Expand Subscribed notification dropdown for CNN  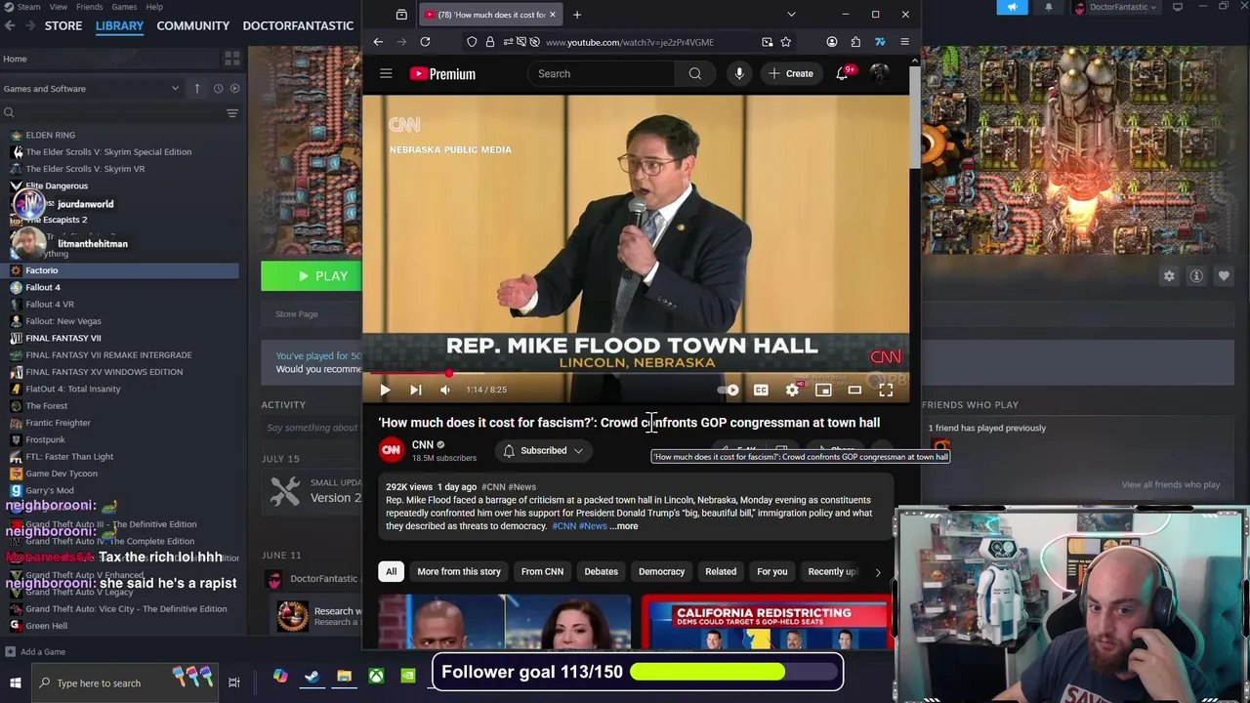(x=543, y=450)
